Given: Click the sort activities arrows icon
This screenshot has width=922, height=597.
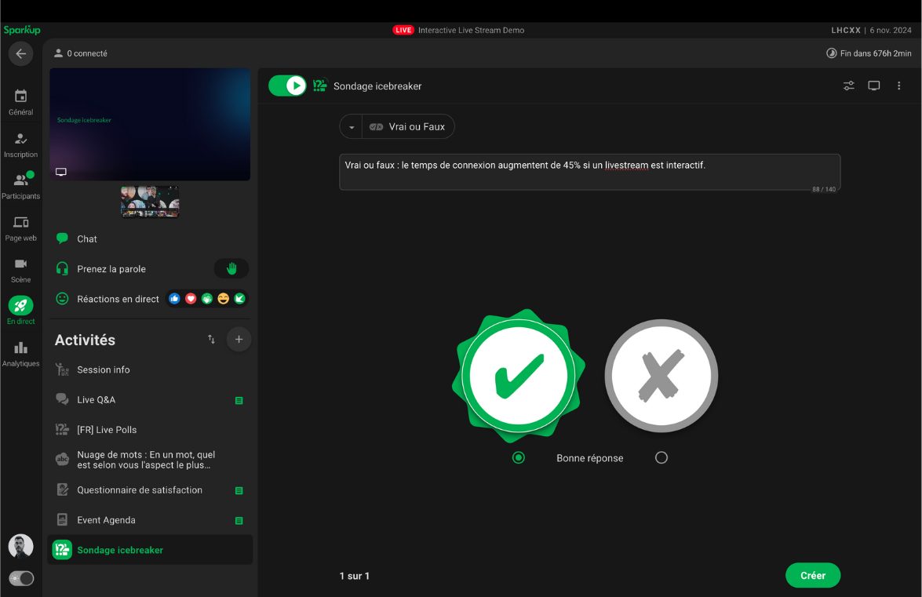Looking at the screenshot, I should [x=211, y=340].
